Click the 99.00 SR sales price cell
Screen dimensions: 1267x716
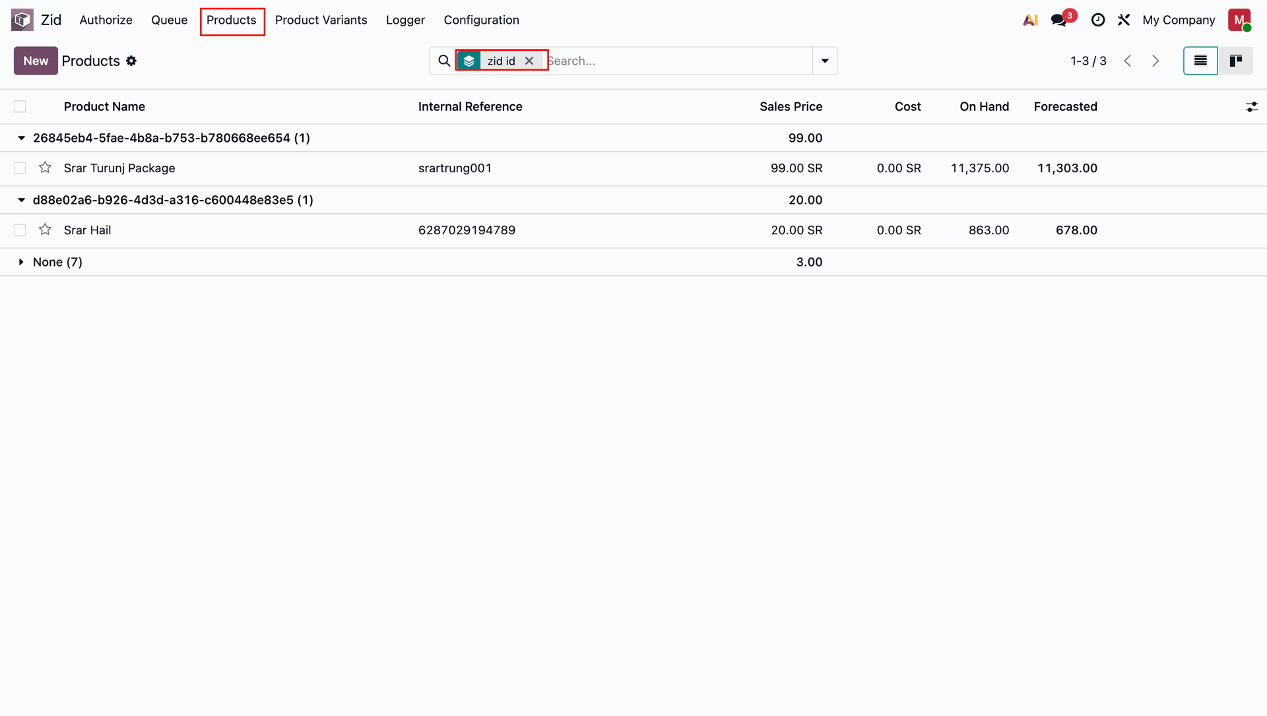(x=796, y=168)
